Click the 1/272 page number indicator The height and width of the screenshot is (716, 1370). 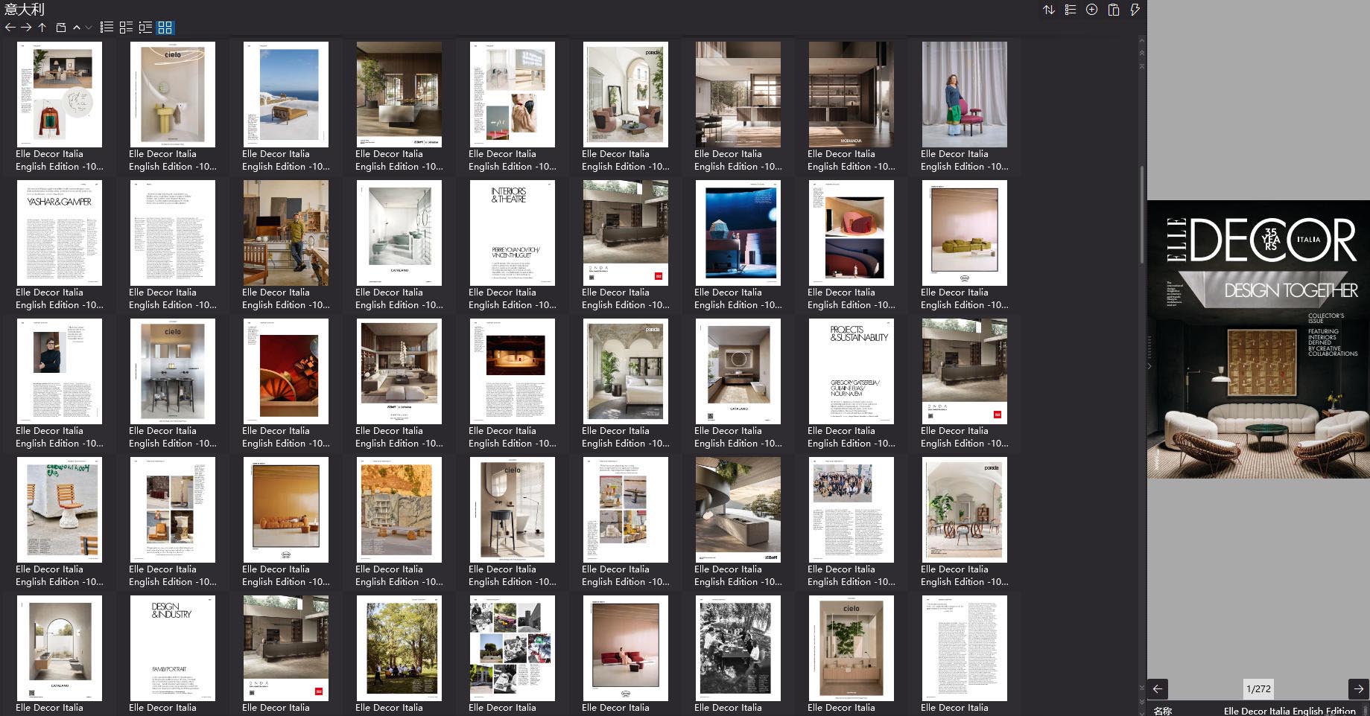coord(1258,689)
